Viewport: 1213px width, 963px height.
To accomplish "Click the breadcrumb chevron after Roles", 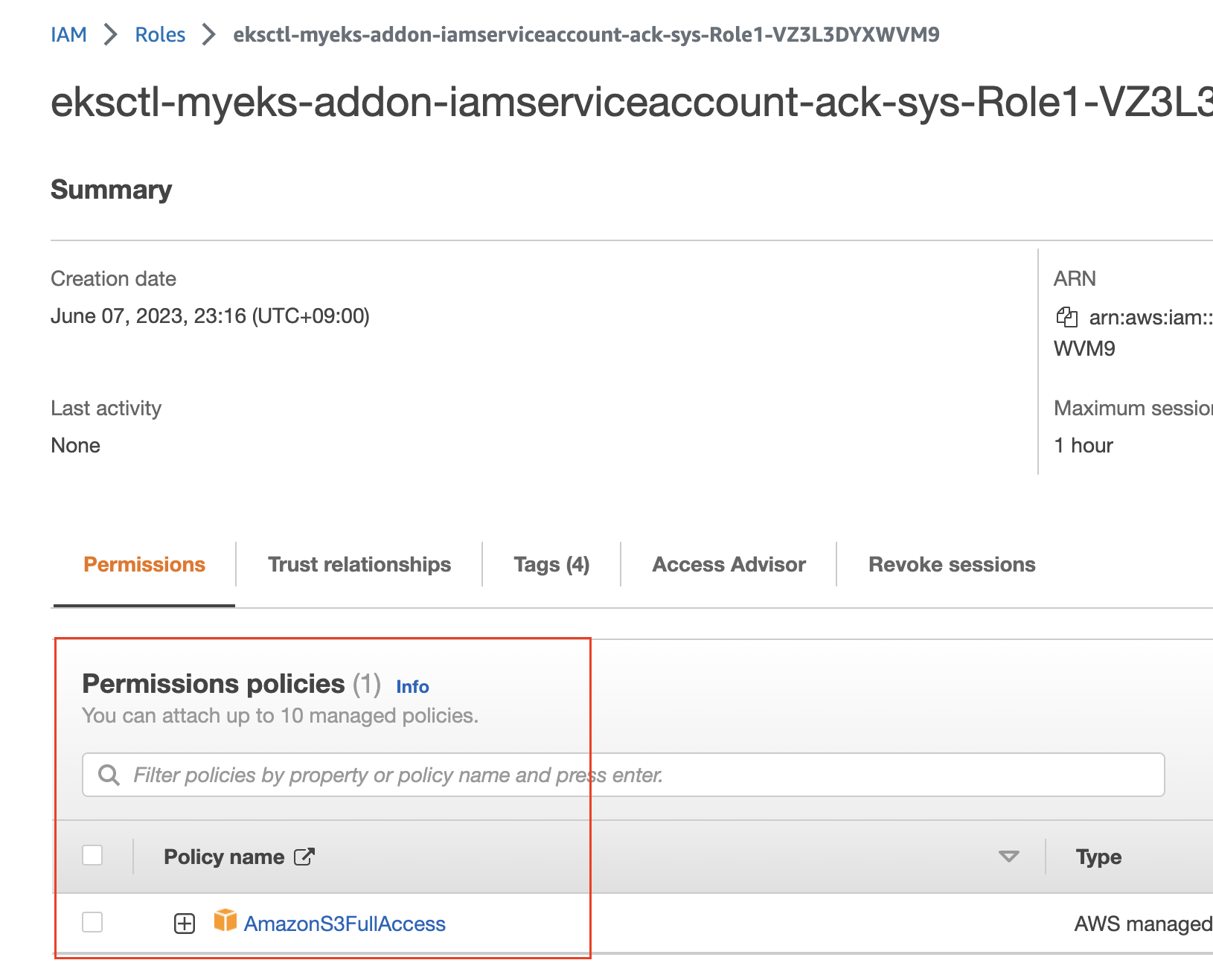I will pyautogui.click(x=209, y=34).
